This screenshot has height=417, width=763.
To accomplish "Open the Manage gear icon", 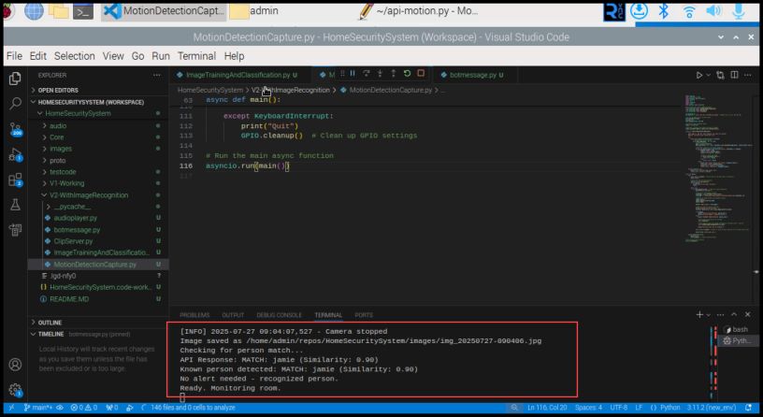I will tap(15, 389).
